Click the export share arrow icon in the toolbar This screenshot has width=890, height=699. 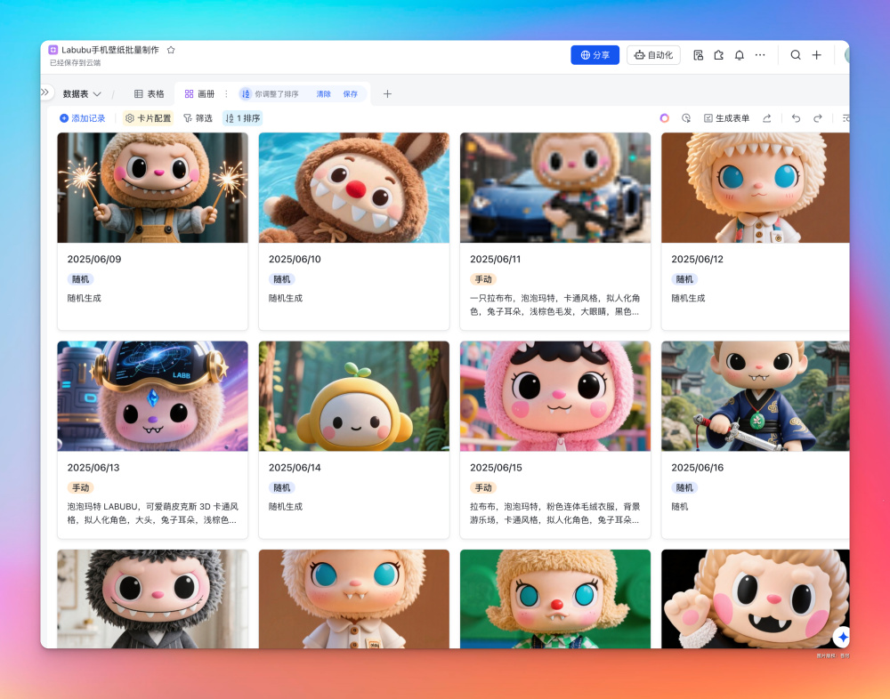[767, 118]
